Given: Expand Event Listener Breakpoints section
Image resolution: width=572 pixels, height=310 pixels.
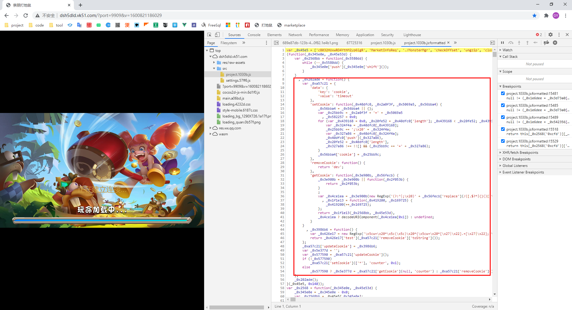Looking at the screenshot, I should [534, 172].
